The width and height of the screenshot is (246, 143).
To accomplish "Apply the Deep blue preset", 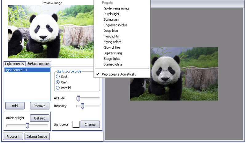I will pos(111,31).
